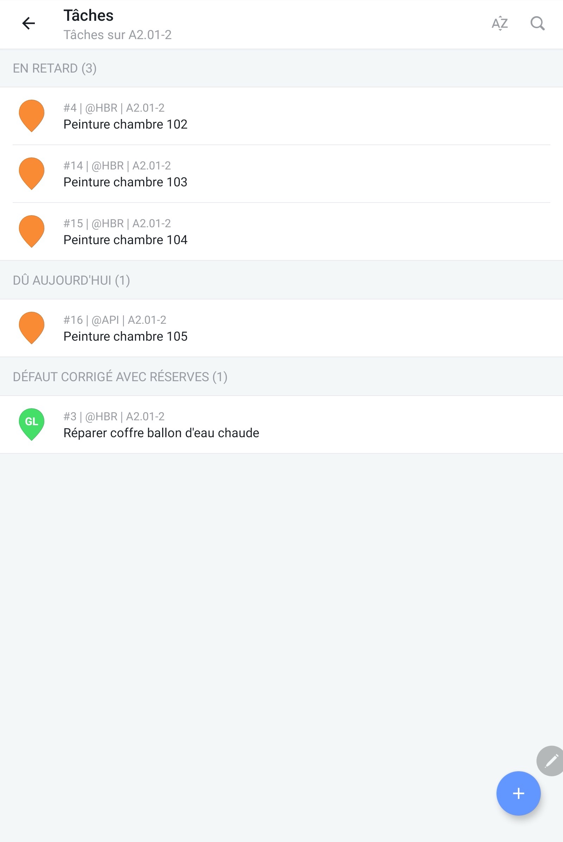Viewport: 563px width, 842px height.
Task: Open the A-Z sort options
Action: pyautogui.click(x=499, y=24)
